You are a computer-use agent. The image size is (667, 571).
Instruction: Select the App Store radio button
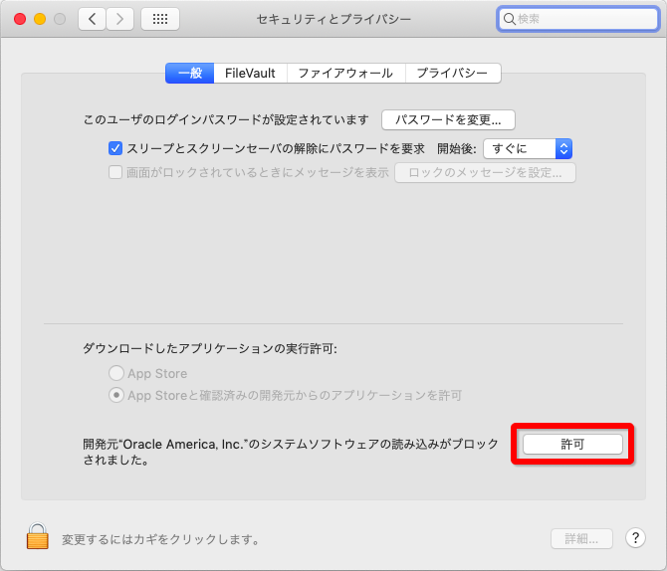116,373
